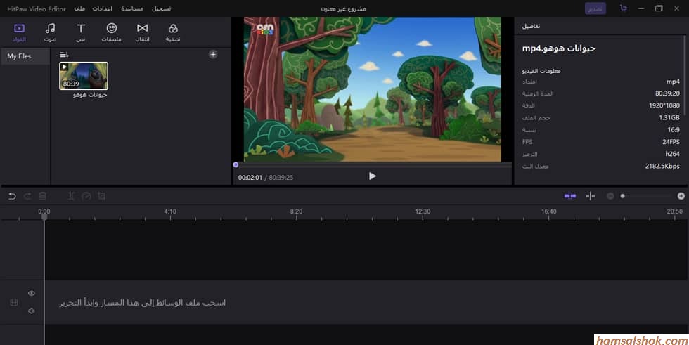689x345 pixels.
Task: Click the video preview image
Action: [x=372, y=89]
